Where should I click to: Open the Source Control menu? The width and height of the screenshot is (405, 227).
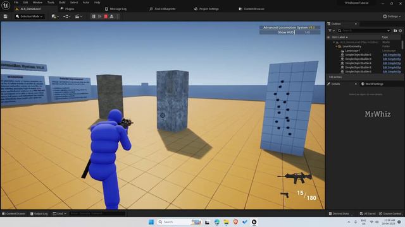coord(390,214)
